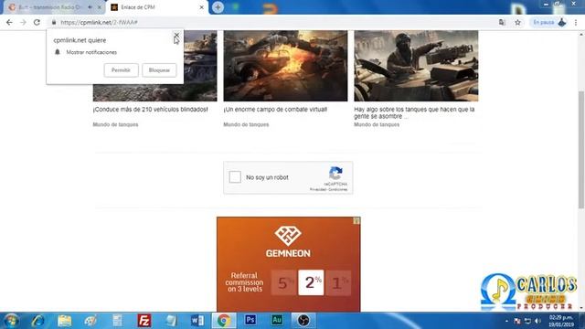The height and width of the screenshot is (329, 585).
Task: Close the 'Enlace de CPM' tab
Action: [x=201, y=7]
